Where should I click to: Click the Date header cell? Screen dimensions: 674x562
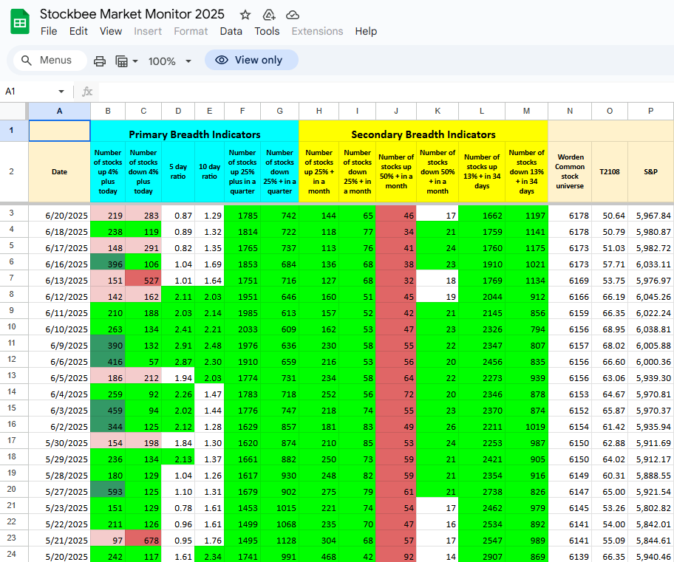pyautogui.click(x=59, y=172)
